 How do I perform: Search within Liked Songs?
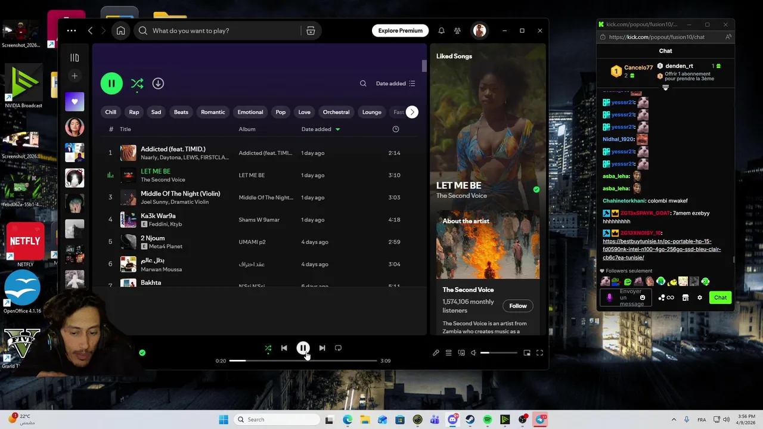coord(363,83)
